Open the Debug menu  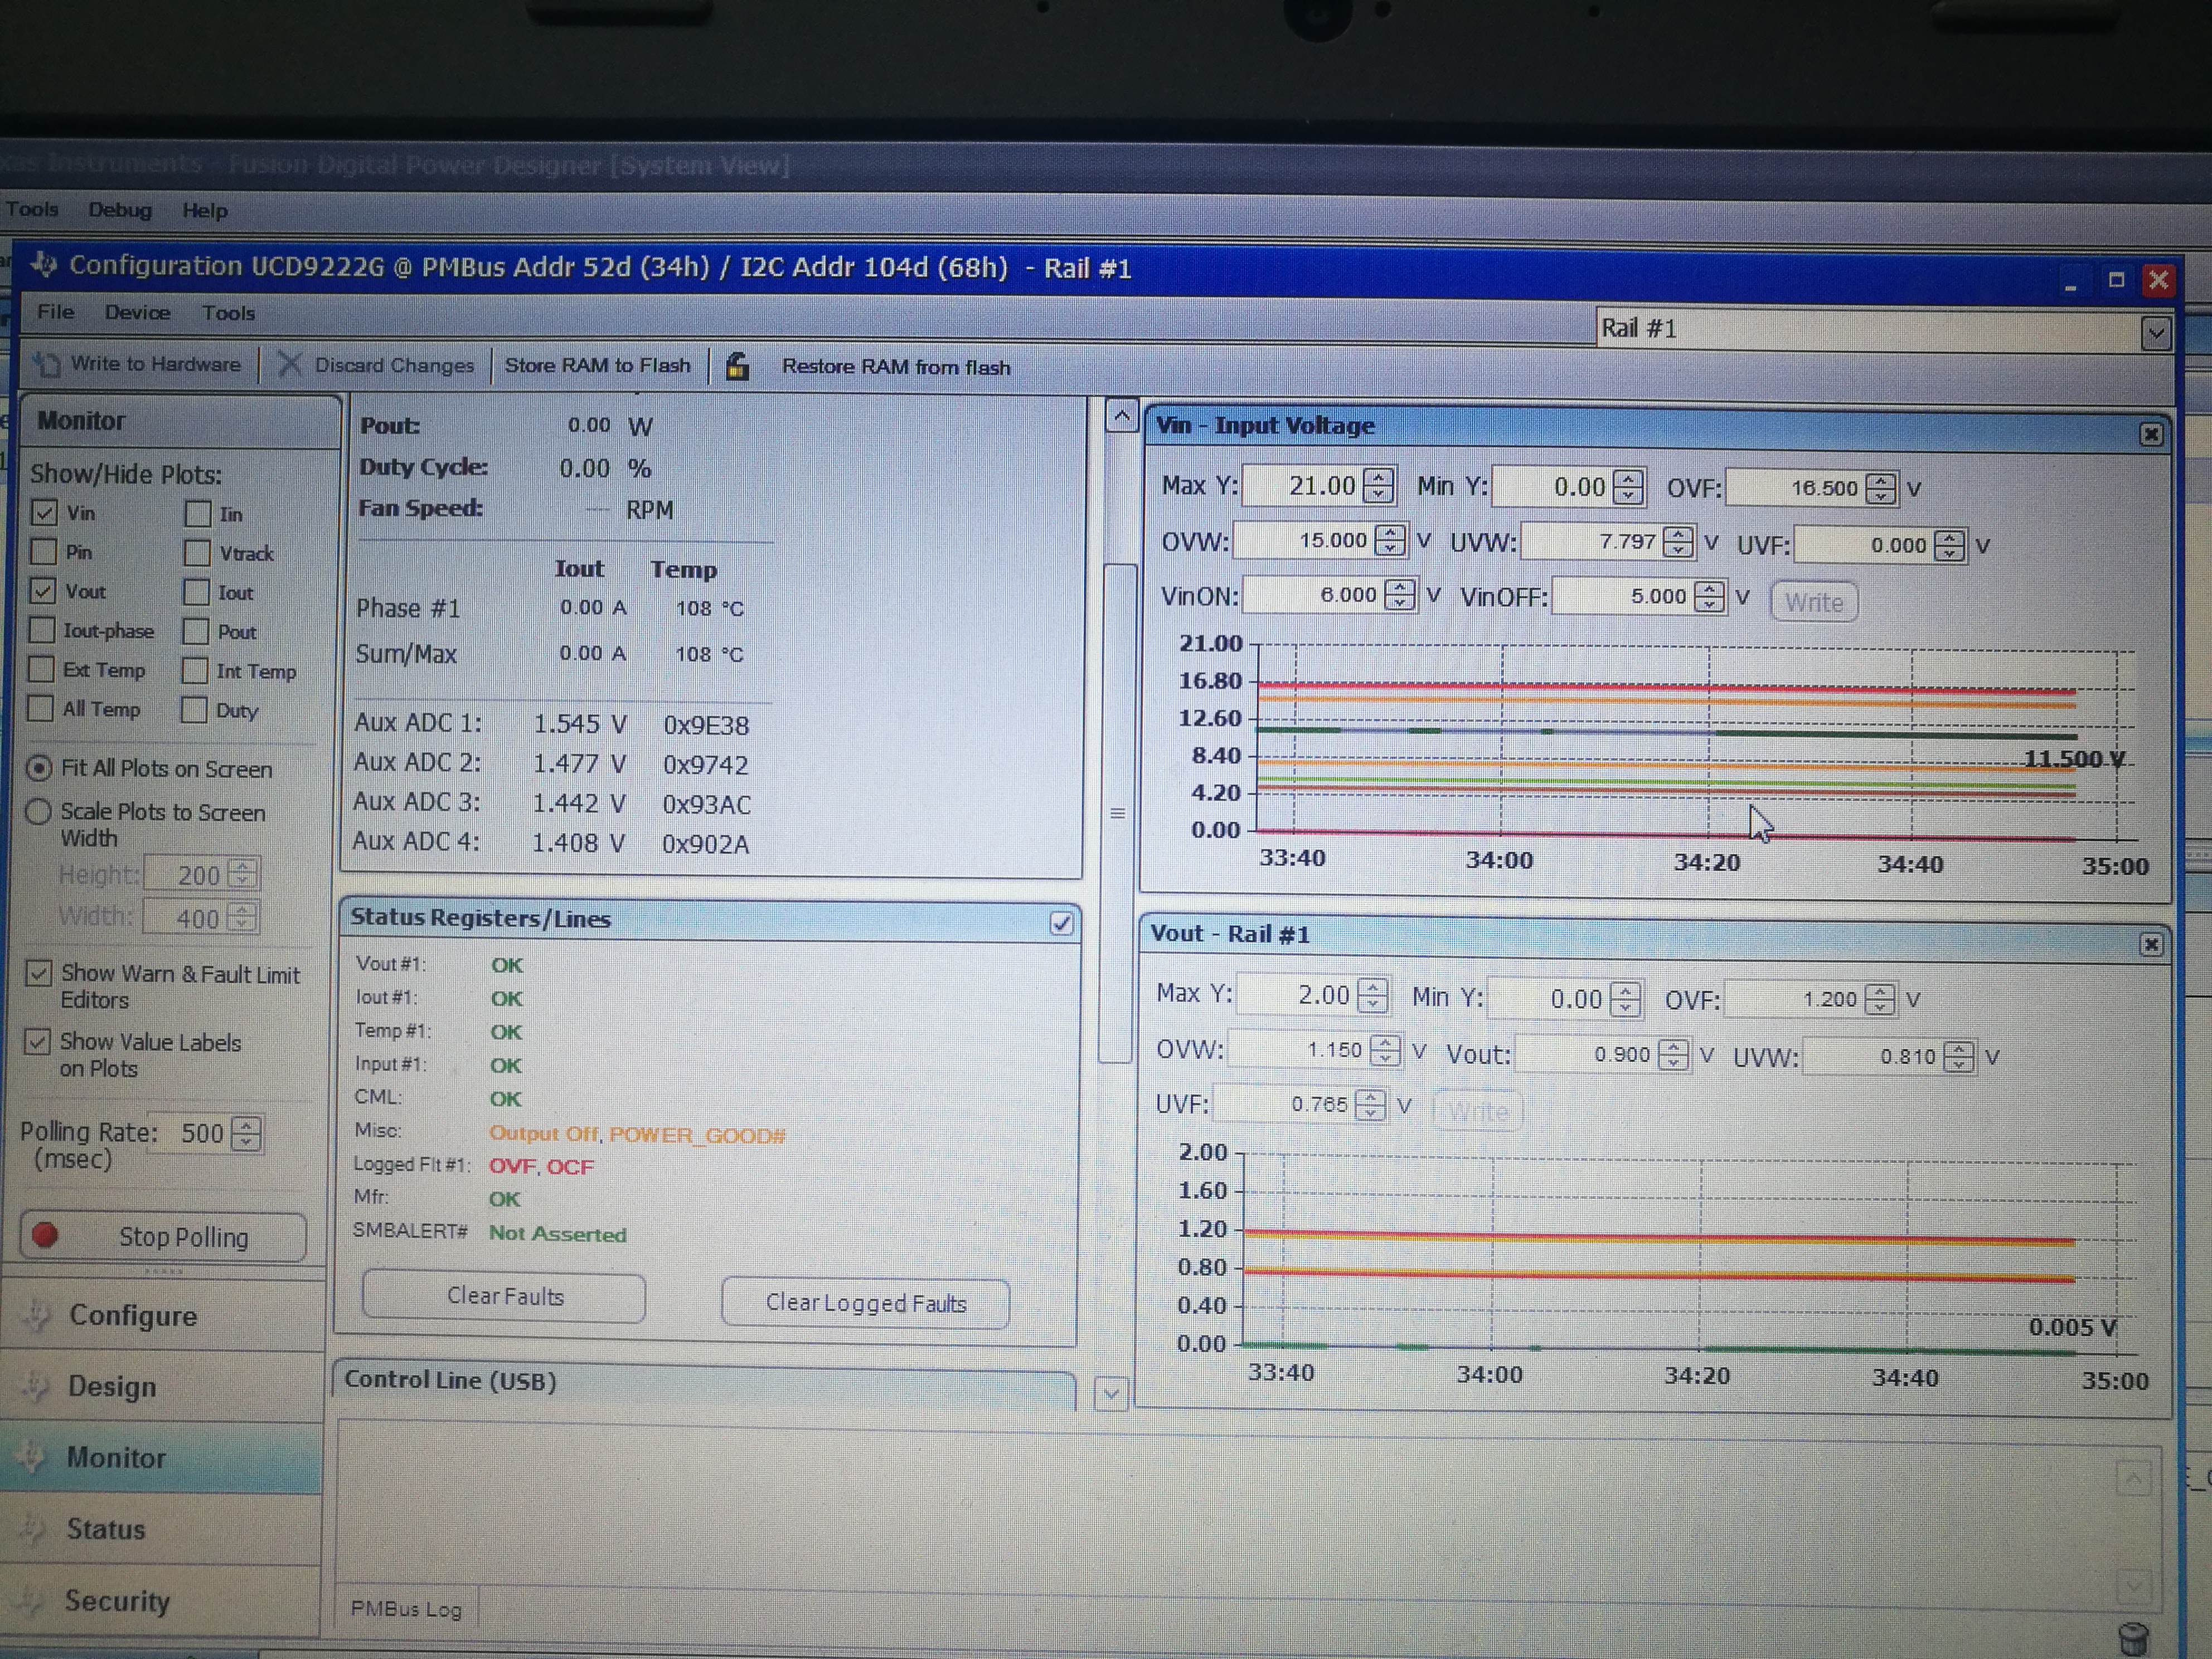coord(119,210)
